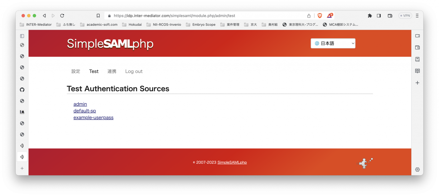Select the GitHub tab in the vertical tab strip
Image resolution: width=439 pixels, height=196 pixels.
pos(22,90)
